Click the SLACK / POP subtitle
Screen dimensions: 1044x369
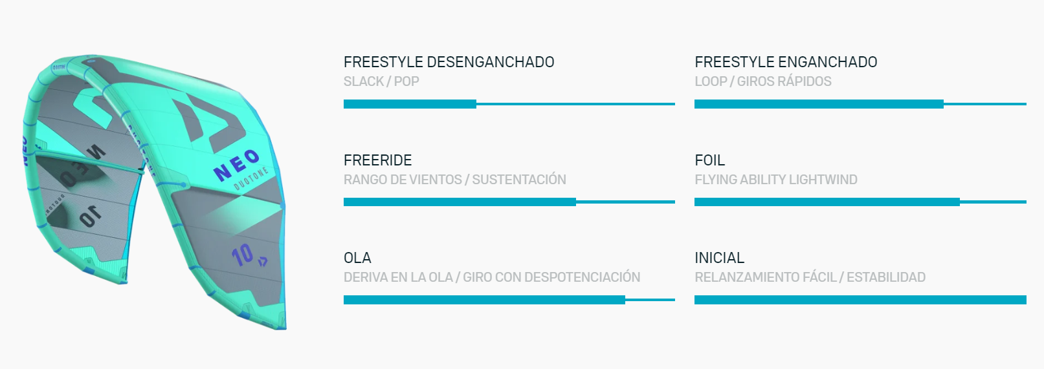click(x=381, y=81)
